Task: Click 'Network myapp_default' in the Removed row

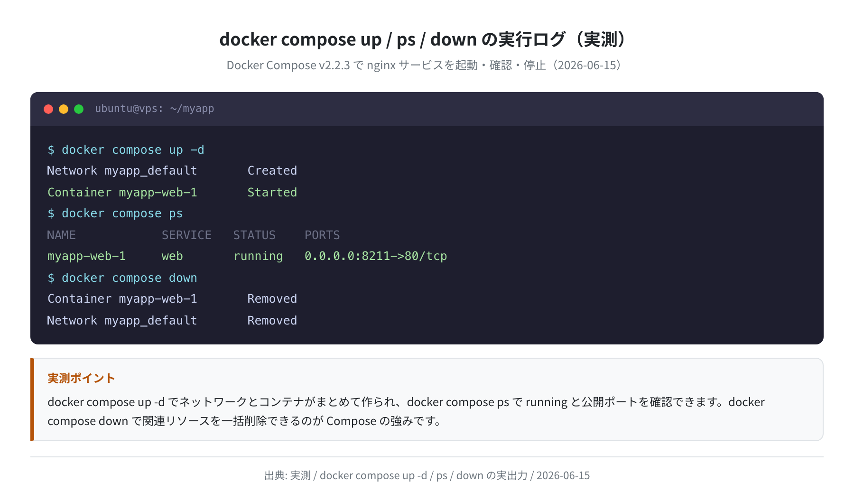Action: (122, 321)
